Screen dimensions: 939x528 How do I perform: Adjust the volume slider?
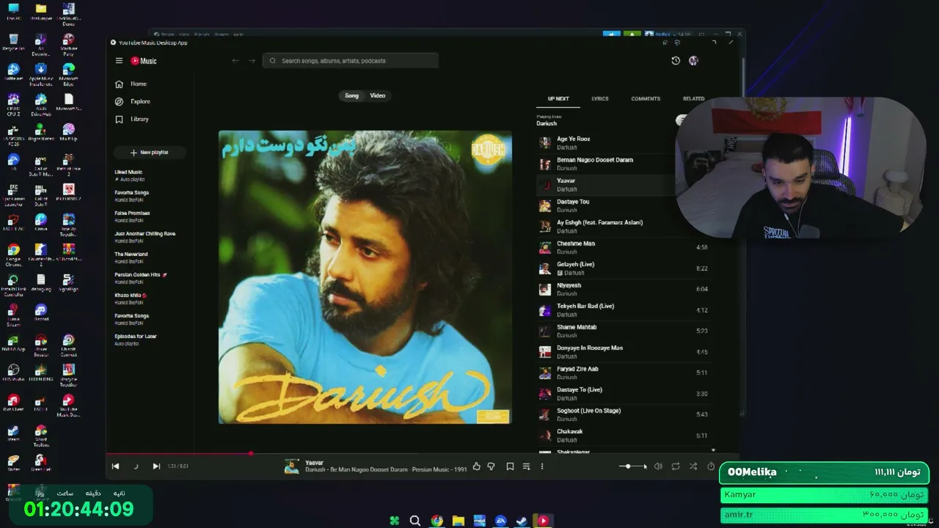tap(632, 466)
